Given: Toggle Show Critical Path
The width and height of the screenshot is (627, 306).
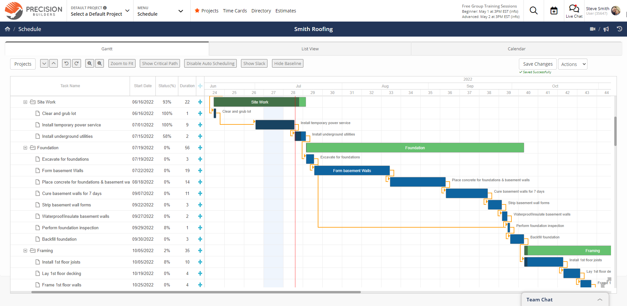Looking at the screenshot, I should point(160,63).
